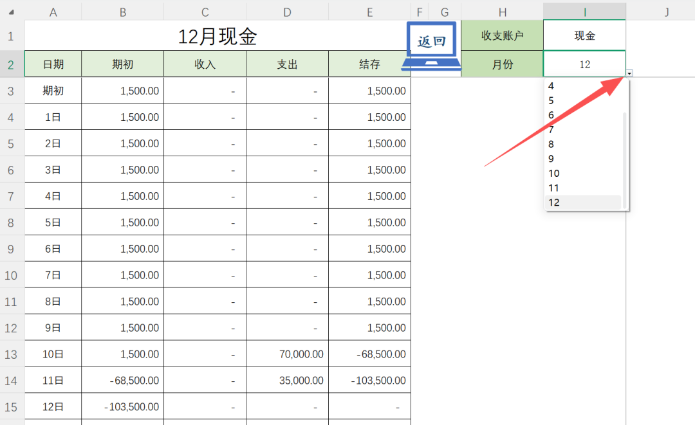The image size is (695, 425).
Task: Click the 收入 column heading cell
Action: pos(205,64)
